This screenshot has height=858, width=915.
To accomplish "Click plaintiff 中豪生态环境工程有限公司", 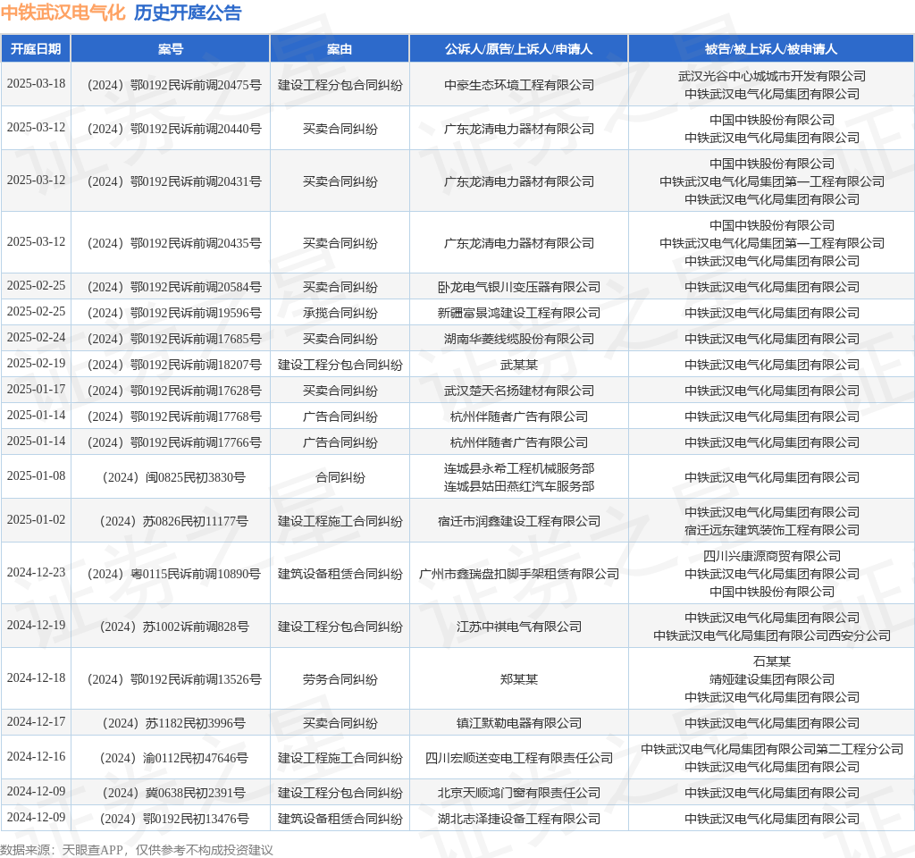I will 519,85.
